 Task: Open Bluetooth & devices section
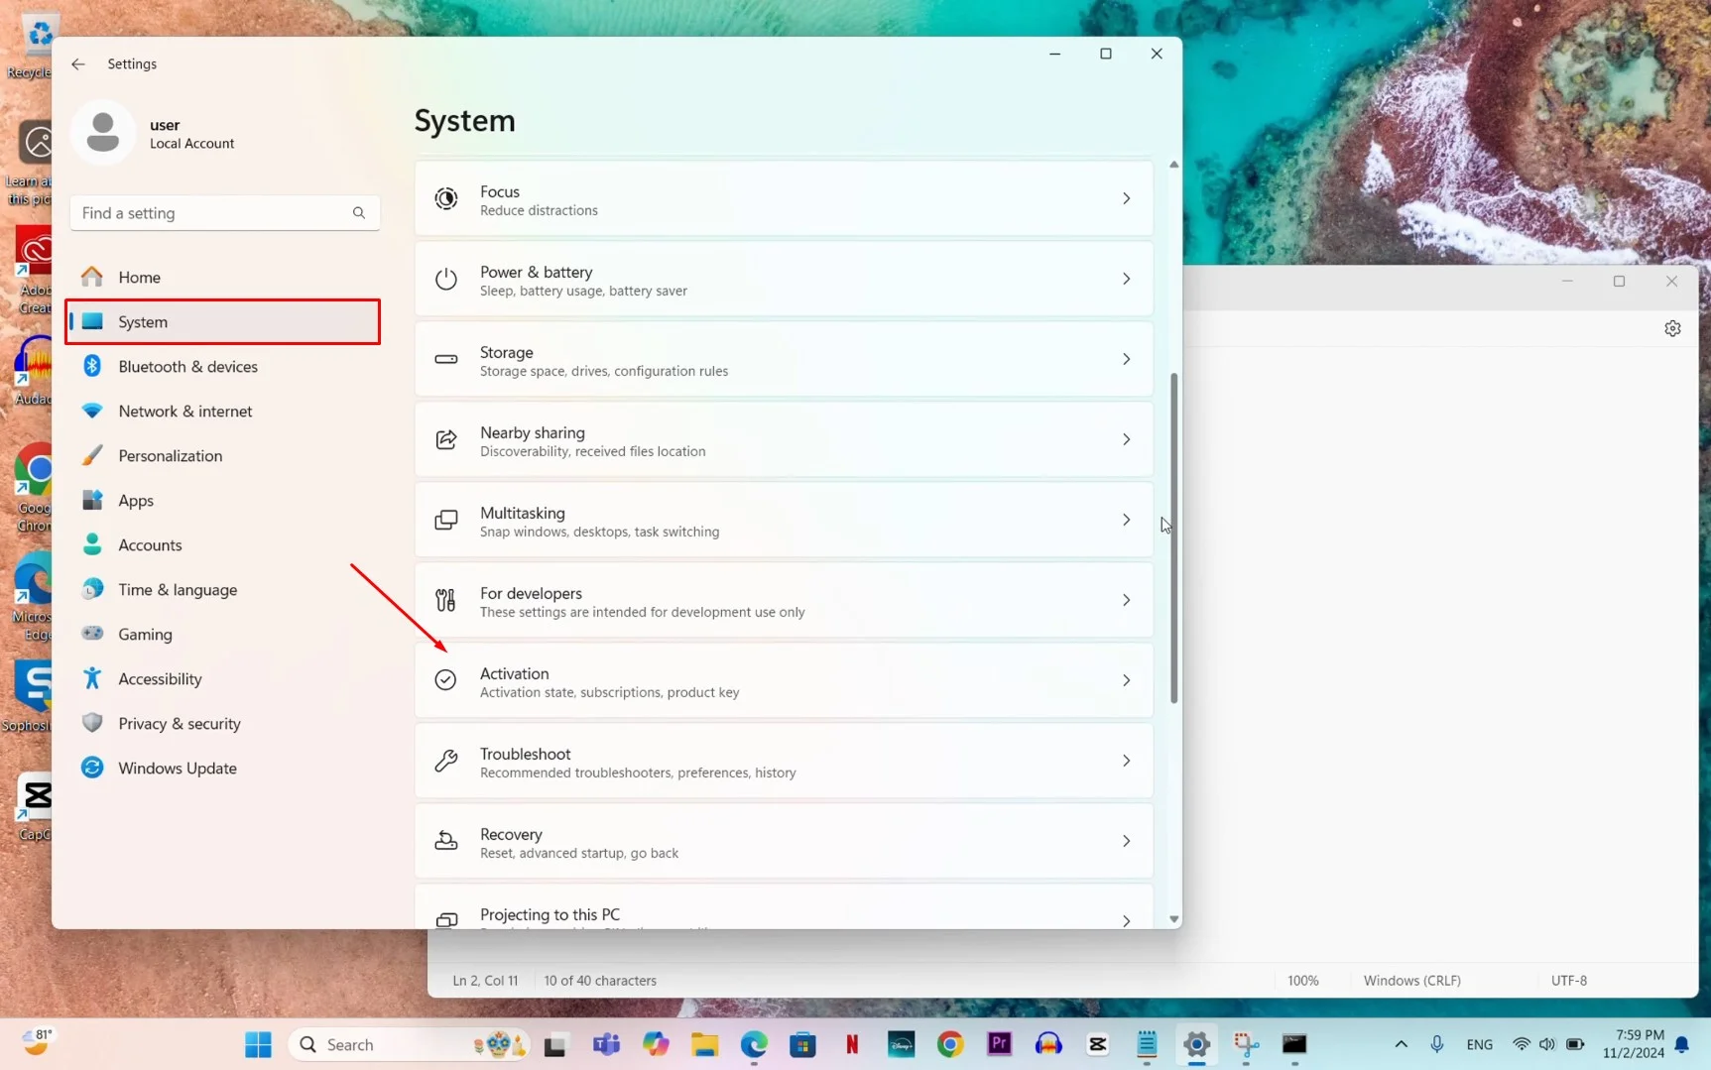click(x=187, y=367)
